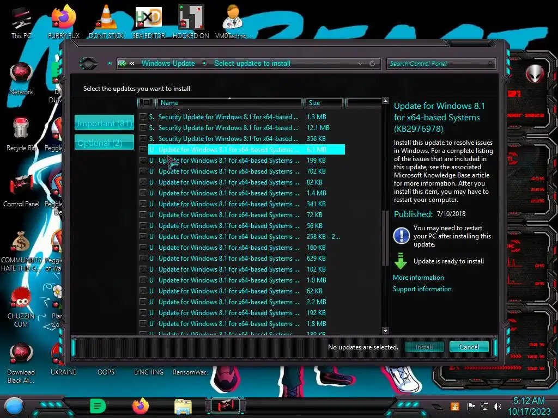Check the highlighted 6.1 MB update

click(143, 149)
